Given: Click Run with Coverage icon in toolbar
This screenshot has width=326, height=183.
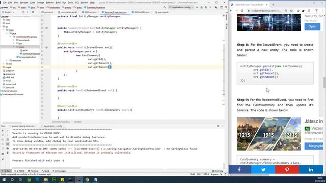Looking at the screenshot, I should tap(206, 7).
